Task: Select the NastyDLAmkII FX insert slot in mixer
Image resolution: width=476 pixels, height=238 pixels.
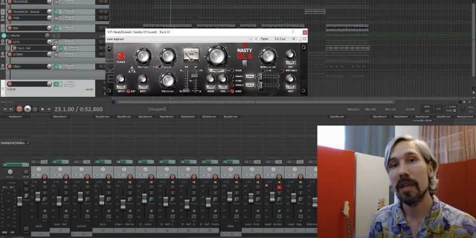Action: [465, 116]
